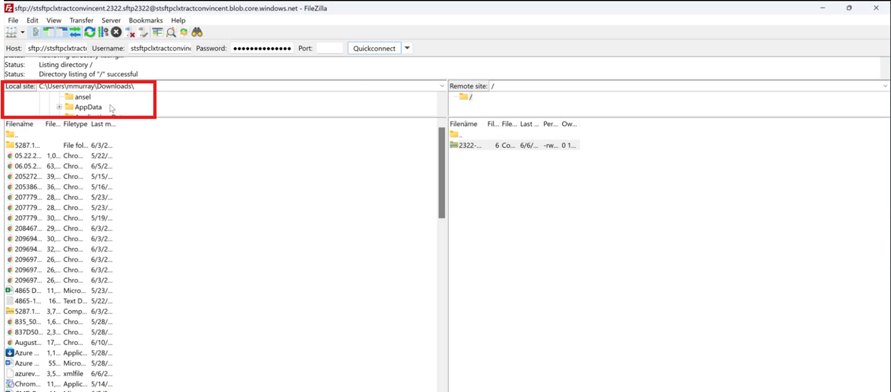891x392 pixels.
Task: Select the '4865-1...' text document
Action: [60, 301]
